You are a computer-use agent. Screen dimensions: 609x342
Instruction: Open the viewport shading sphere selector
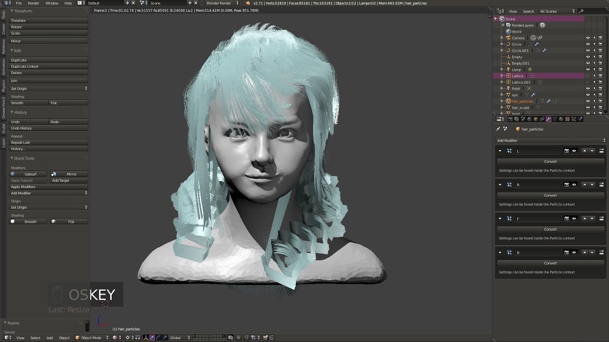(x=117, y=338)
